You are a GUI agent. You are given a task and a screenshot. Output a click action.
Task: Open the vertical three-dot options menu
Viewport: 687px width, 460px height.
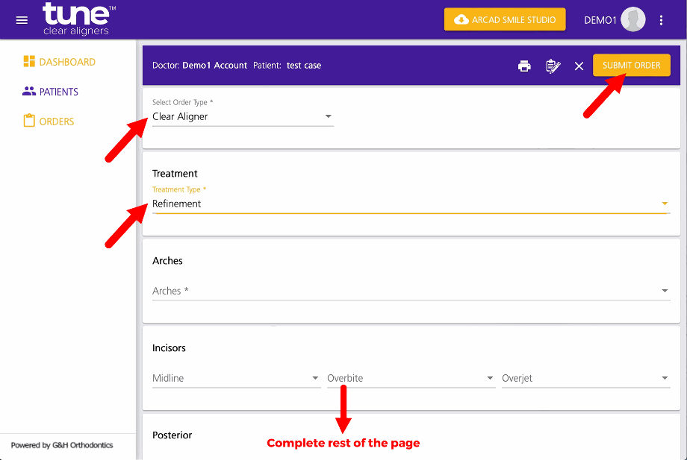click(661, 20)
